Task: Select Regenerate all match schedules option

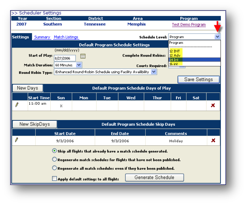Action: pos(54,168)
